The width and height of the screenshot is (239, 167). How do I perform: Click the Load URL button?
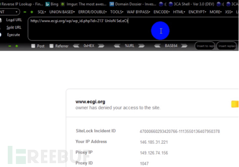(14, 20)
